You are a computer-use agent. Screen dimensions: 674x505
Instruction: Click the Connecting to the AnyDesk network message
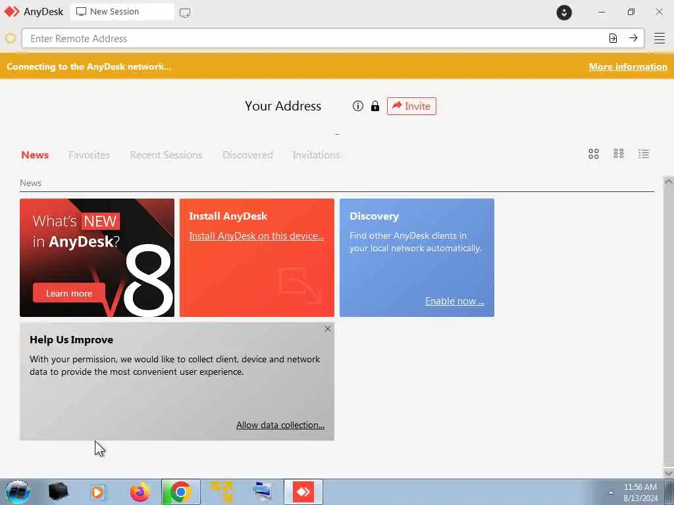click(x=89, y=66)
